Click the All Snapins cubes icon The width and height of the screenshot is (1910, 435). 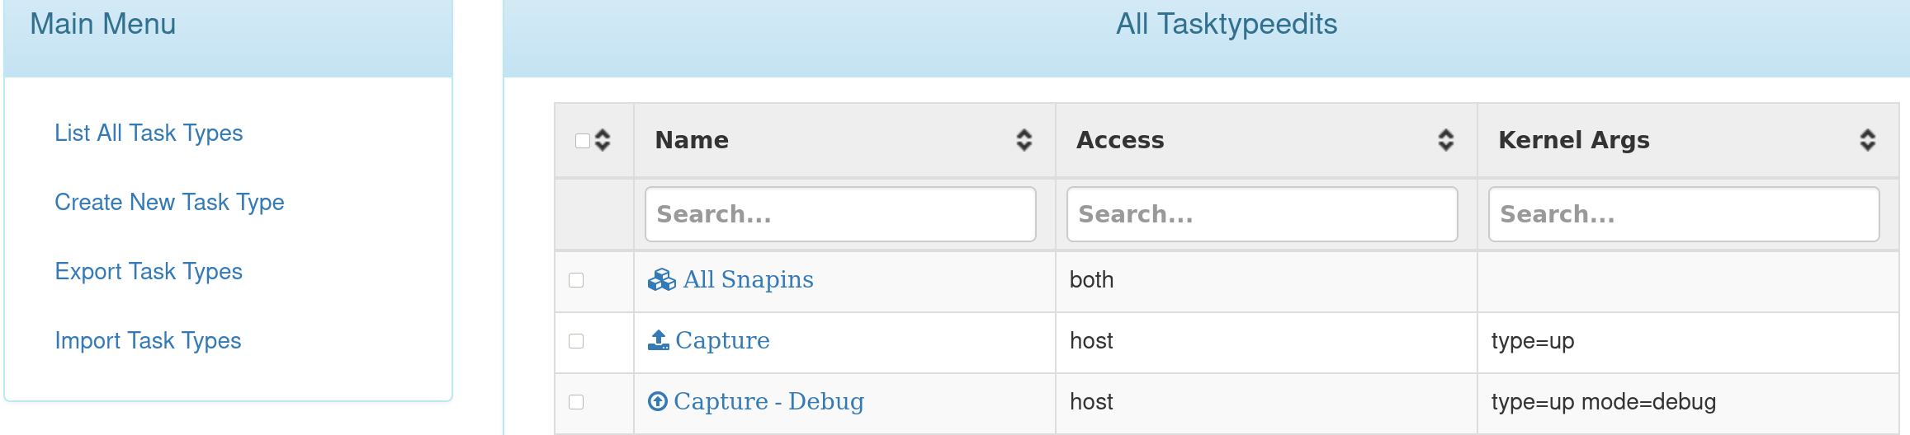pos(661,280)
